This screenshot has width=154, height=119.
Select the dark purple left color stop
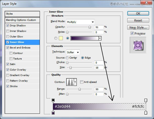(x=53, y=112)
